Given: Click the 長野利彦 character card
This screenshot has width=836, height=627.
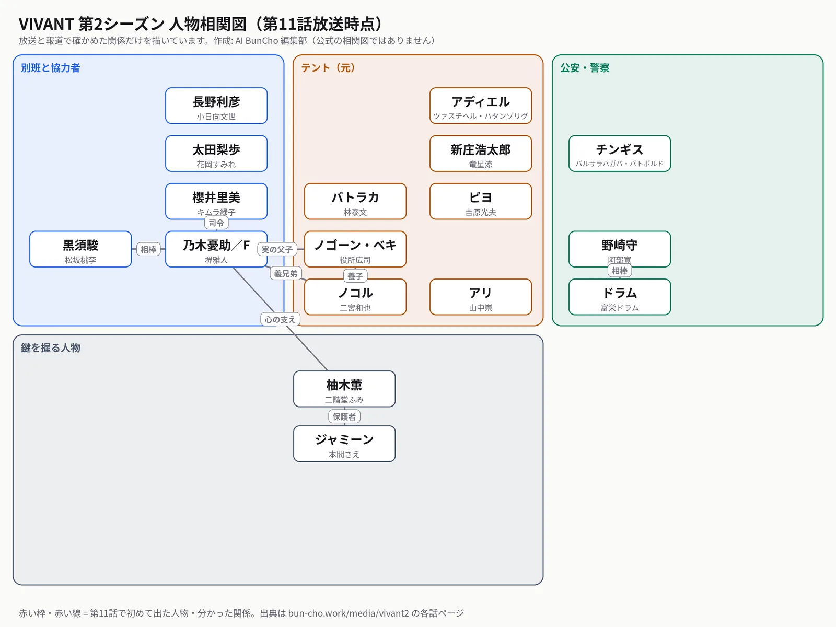Looking at the screenshot, I should (216, 106).
